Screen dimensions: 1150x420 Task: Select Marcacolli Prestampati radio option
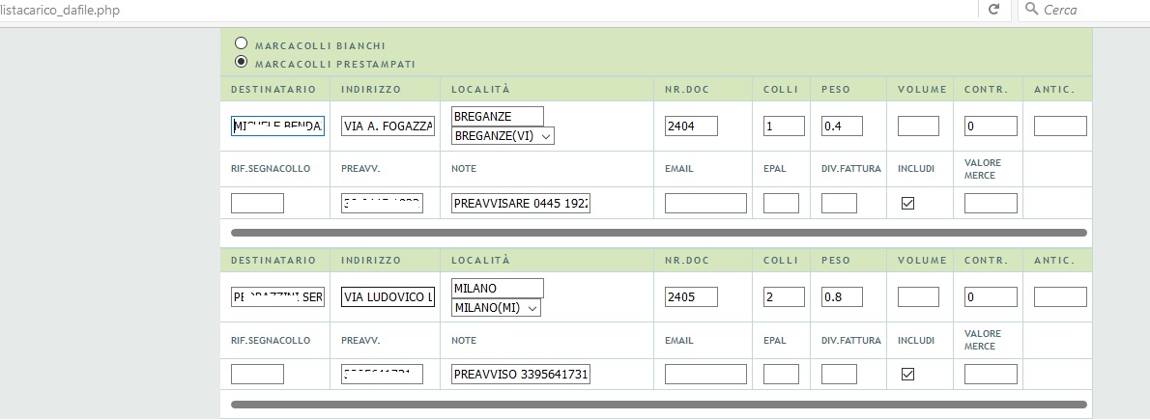[x=241, y=62]
